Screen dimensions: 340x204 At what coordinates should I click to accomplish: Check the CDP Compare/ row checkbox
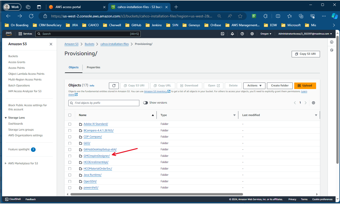tap(70, 137)
